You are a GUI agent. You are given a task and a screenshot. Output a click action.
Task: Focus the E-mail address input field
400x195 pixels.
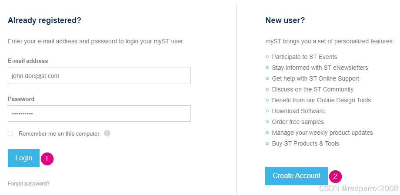tap(99, 76)
